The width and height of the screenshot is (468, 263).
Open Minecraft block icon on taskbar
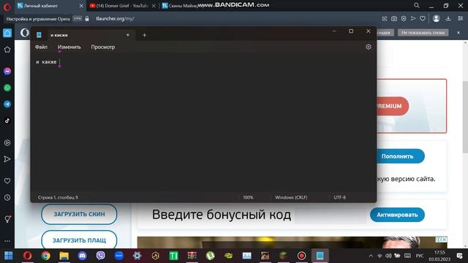pyautogui.click(x=283, y=256)
